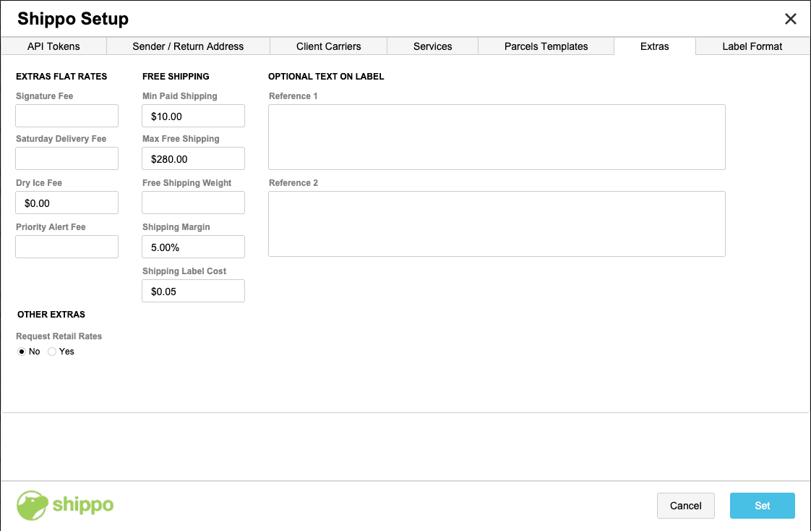This screenshot has height=531, width=811.
Task: Open the Label Format tab
Action: [752, 46]
